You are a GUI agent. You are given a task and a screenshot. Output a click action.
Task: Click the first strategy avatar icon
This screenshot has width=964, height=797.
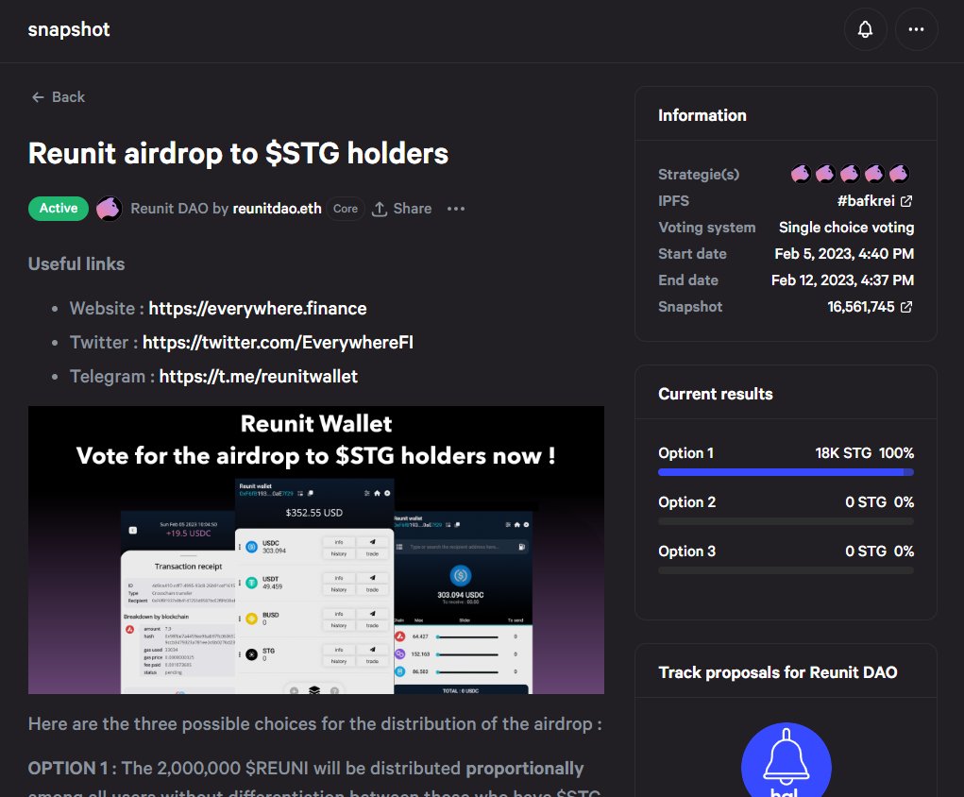click(800, 174)
